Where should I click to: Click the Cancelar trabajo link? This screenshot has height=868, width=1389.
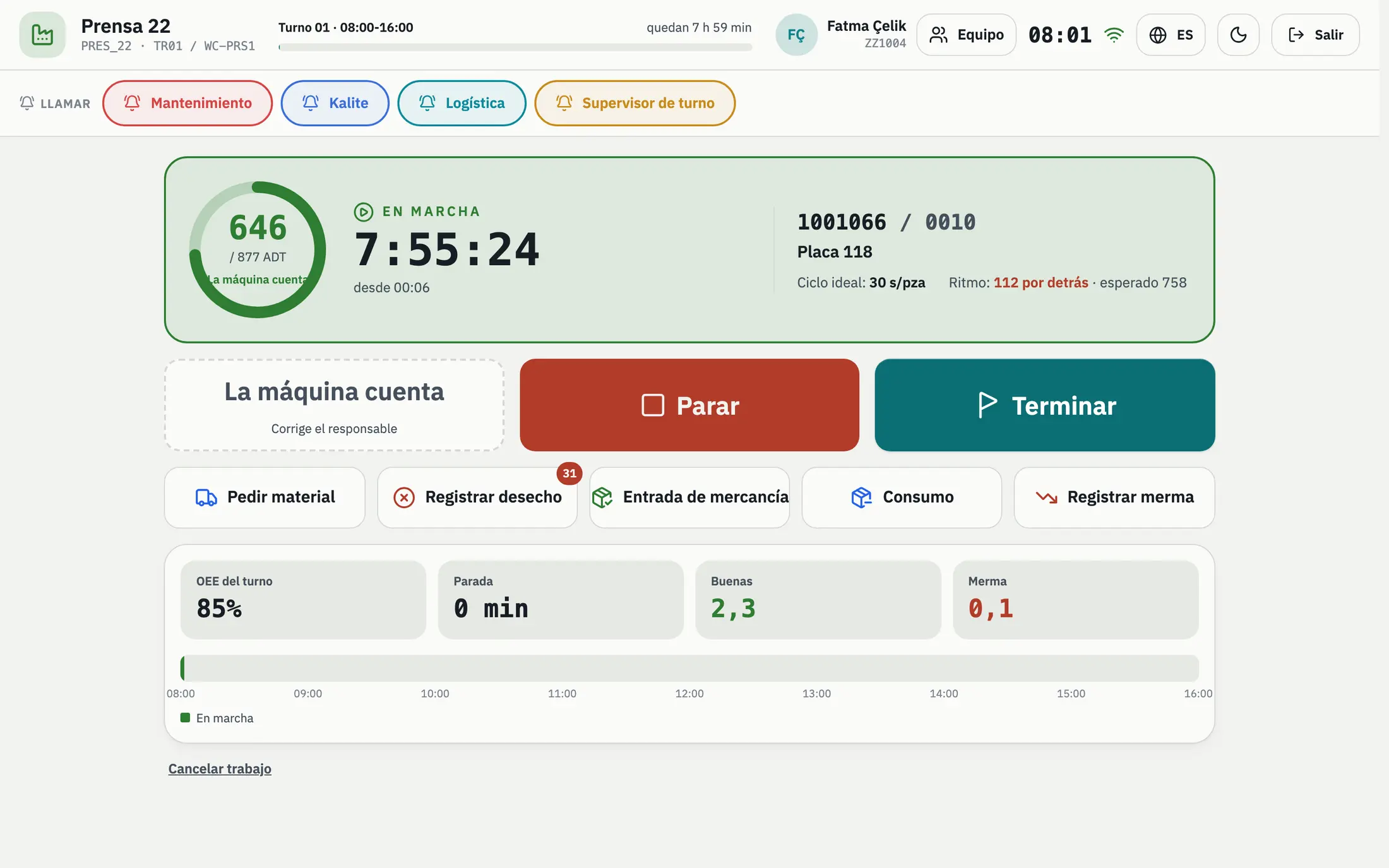(x=220, y=769)
